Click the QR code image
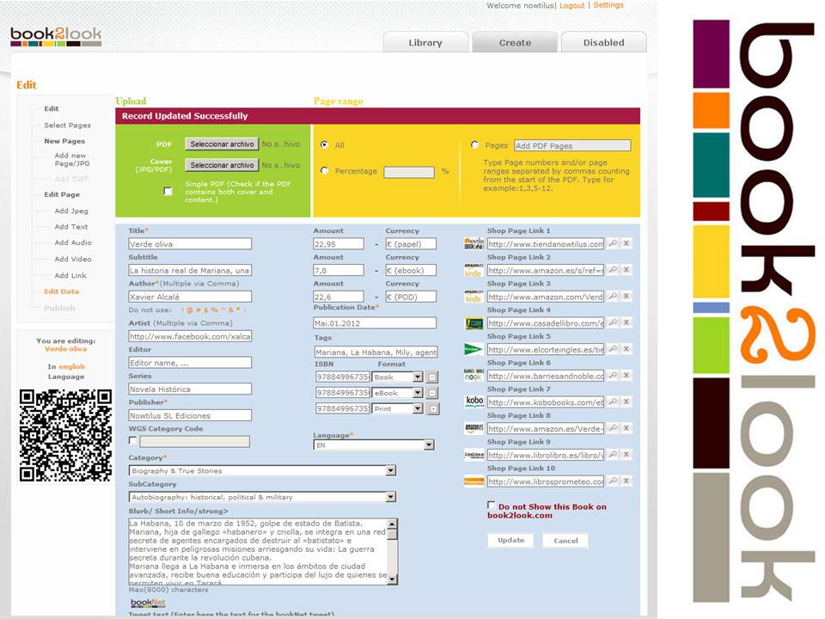Image resolution: width=825 pixels, height=619 pixels. (65, 435)
